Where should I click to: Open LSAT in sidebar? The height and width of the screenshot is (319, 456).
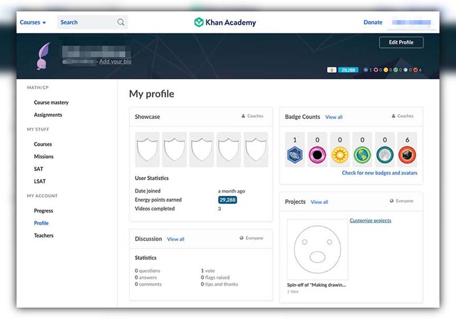coord(40,181)
